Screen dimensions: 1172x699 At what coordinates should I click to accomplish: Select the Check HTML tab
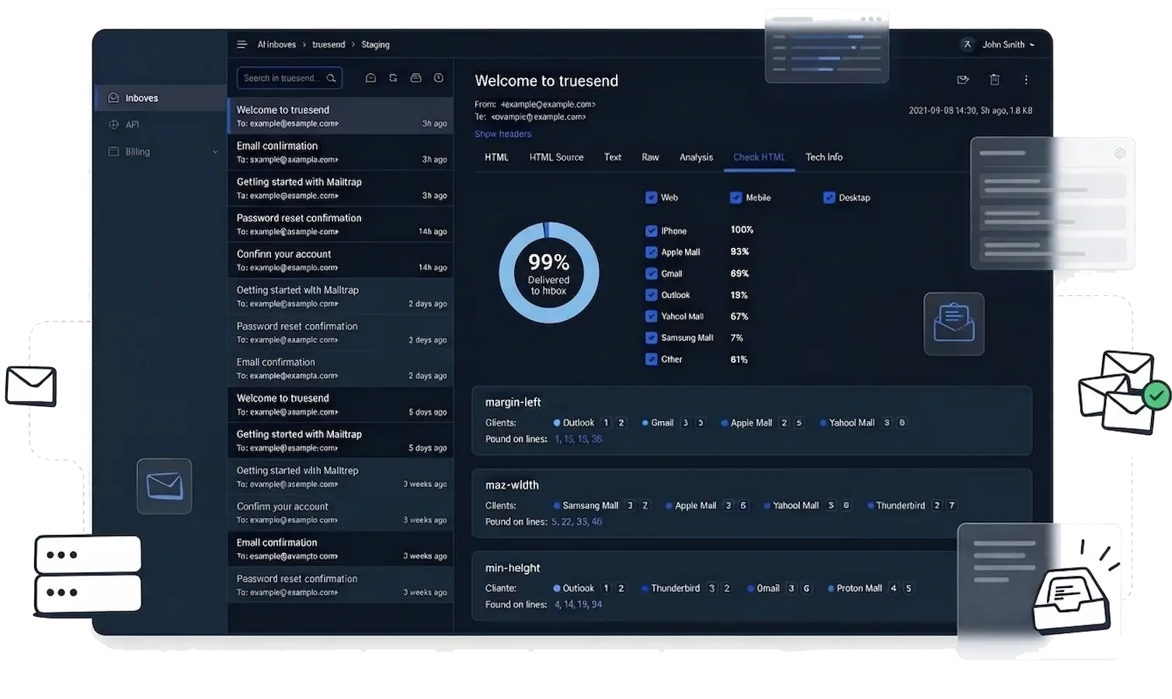point(759,157)
